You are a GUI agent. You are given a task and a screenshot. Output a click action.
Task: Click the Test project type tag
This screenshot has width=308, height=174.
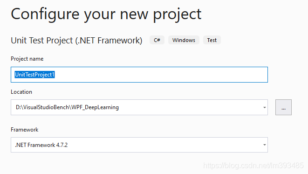click(212, 40)
